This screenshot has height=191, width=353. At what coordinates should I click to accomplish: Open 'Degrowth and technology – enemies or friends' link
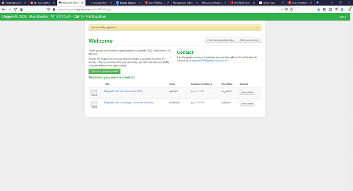tap(129, 102)
